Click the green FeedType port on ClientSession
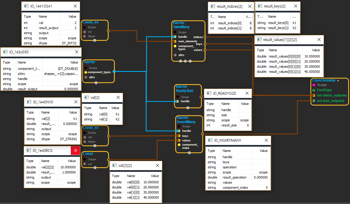Viewport: 350px width, 204px height. [x=314, y=90]
